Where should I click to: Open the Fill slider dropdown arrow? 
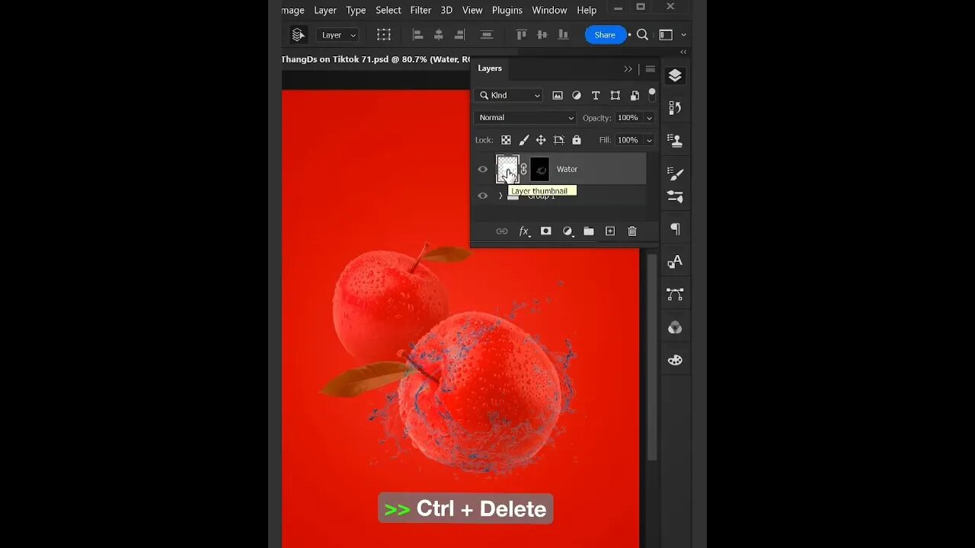click(649, 140)
